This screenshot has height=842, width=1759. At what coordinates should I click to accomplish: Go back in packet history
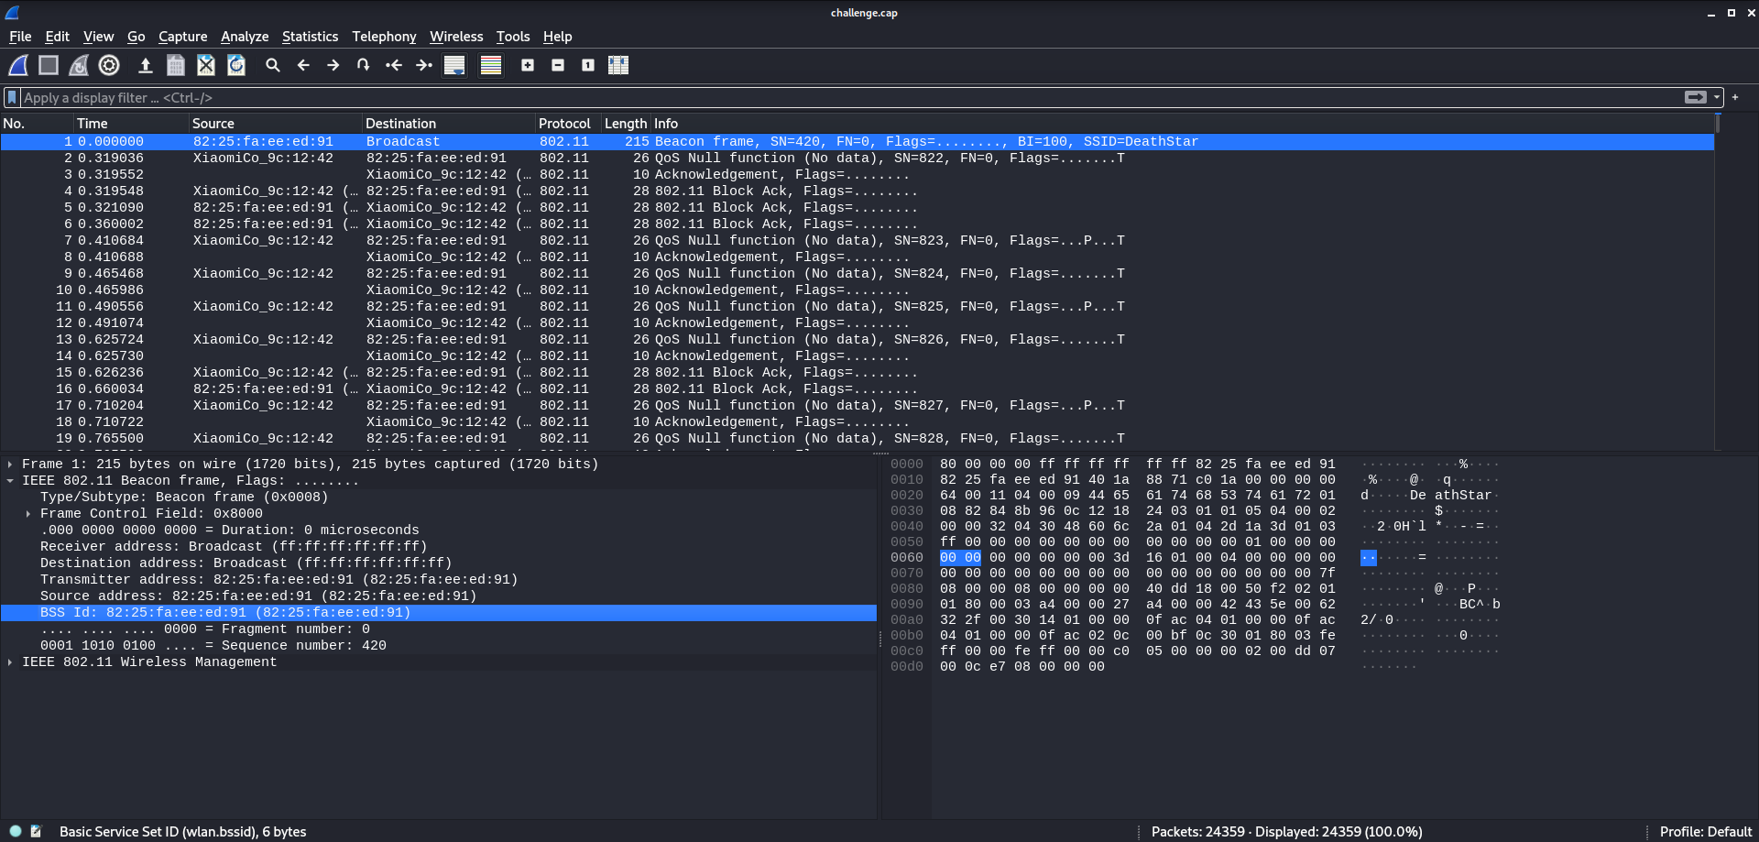tap(303, 65)
